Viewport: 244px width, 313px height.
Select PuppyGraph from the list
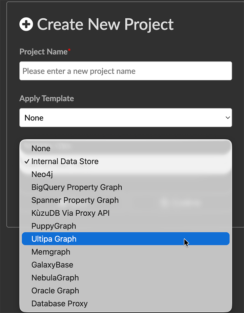(x=54, y=226)
